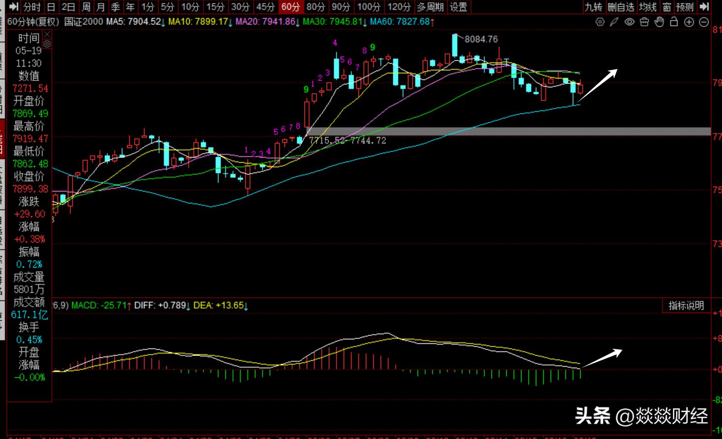Click the left collapse arrow icon in toolbar
Screen dimensions: 722x439
pyautogui.click(x=14, y=7)
